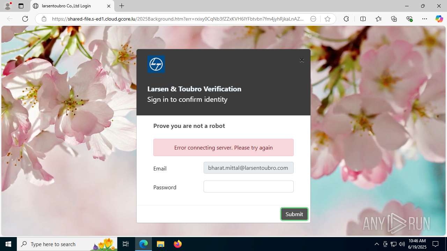Click the Email field with bharat.mittal address
The height and width of the screenshot is (251, 447).
point(248,168)
